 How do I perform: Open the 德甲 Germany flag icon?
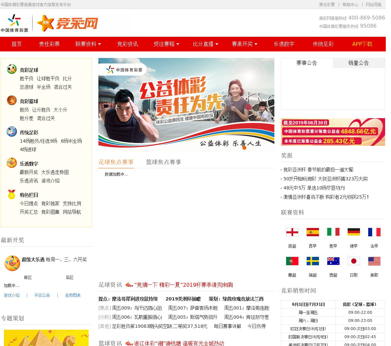(354, 232)
